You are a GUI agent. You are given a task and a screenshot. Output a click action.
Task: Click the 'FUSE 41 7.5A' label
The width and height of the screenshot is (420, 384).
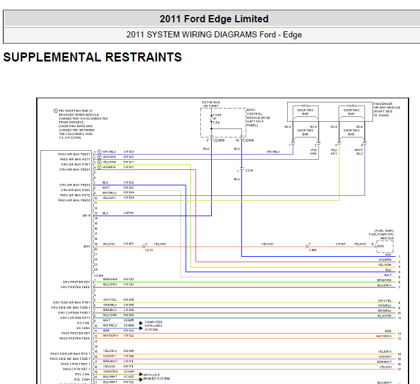(217, 119)
